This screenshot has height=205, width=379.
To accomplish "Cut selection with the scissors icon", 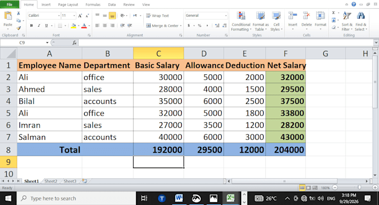I will [18, 13].
